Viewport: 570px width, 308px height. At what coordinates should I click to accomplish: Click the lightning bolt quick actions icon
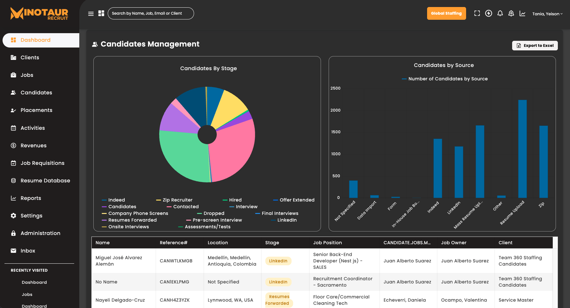click(488, 13)
